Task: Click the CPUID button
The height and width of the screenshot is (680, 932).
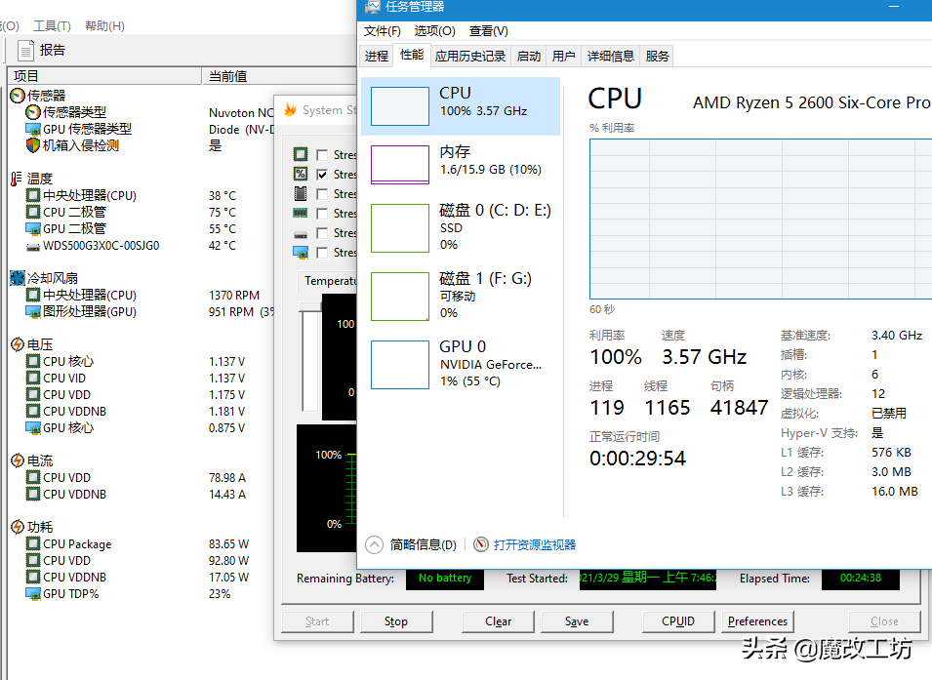Action: click(678, 621)
